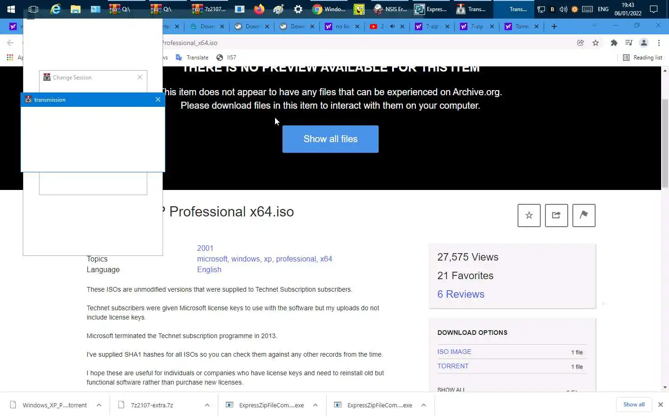
Task: Switch to the Chrome taskbar window
Action: click(x=329, y=9)
